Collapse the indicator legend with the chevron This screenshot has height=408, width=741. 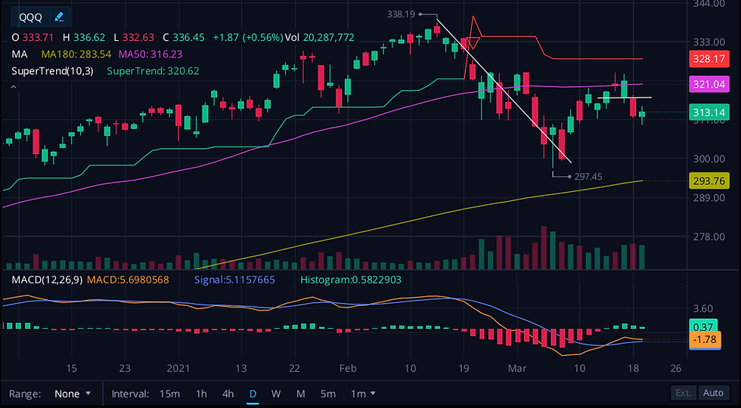pyautogui.click(x=14, y=88)
